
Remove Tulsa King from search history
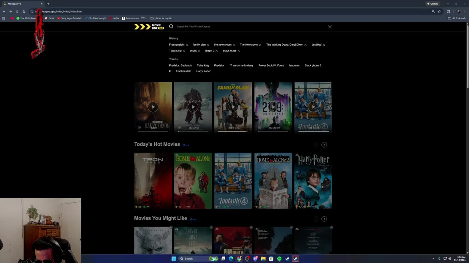pyautogui.click(x=184, y=51)
